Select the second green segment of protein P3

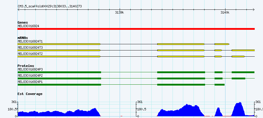tap(181, 72)
